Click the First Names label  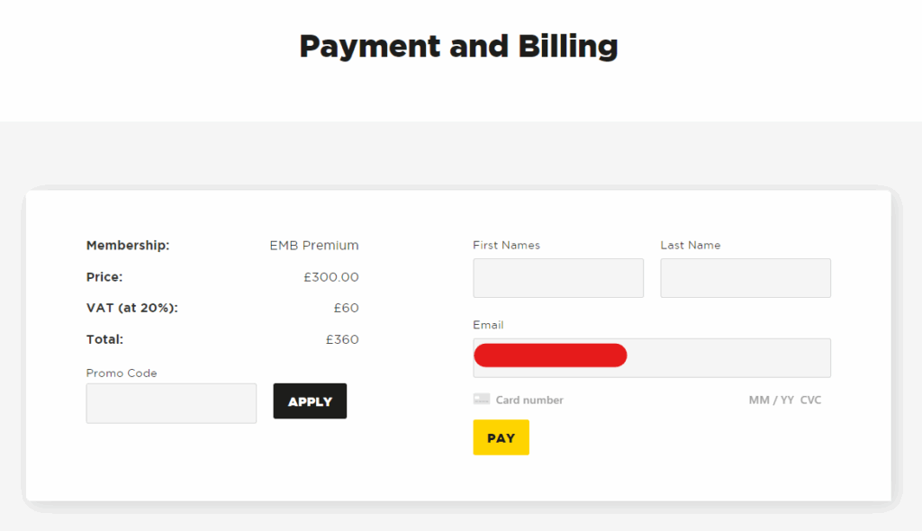506,245
